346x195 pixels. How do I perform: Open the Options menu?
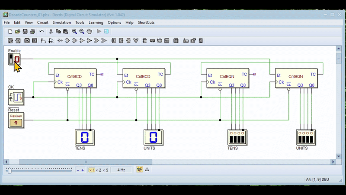click(x=114, y=23)
